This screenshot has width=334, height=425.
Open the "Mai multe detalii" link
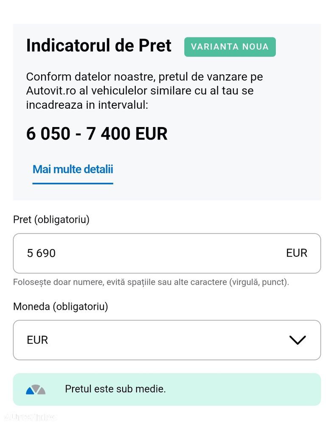point(73,169)
